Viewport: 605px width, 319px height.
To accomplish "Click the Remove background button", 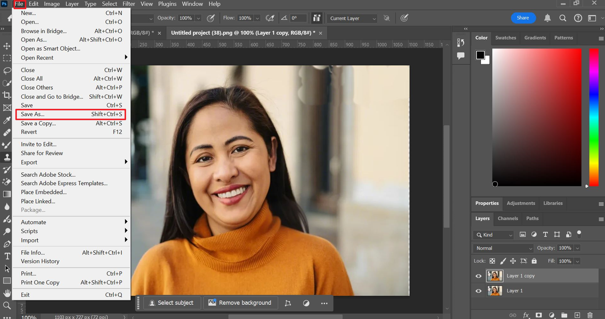I will pos(240,303).
